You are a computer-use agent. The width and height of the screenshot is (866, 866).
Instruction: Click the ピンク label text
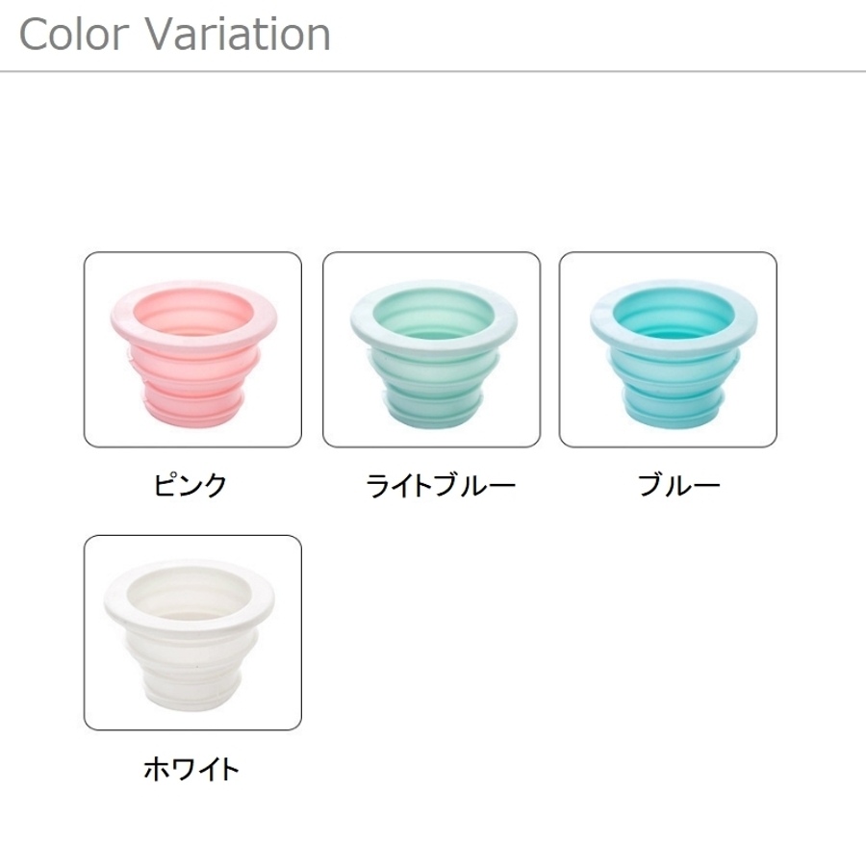190,485
